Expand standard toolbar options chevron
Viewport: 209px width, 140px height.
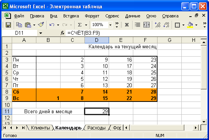pos(117,25)
